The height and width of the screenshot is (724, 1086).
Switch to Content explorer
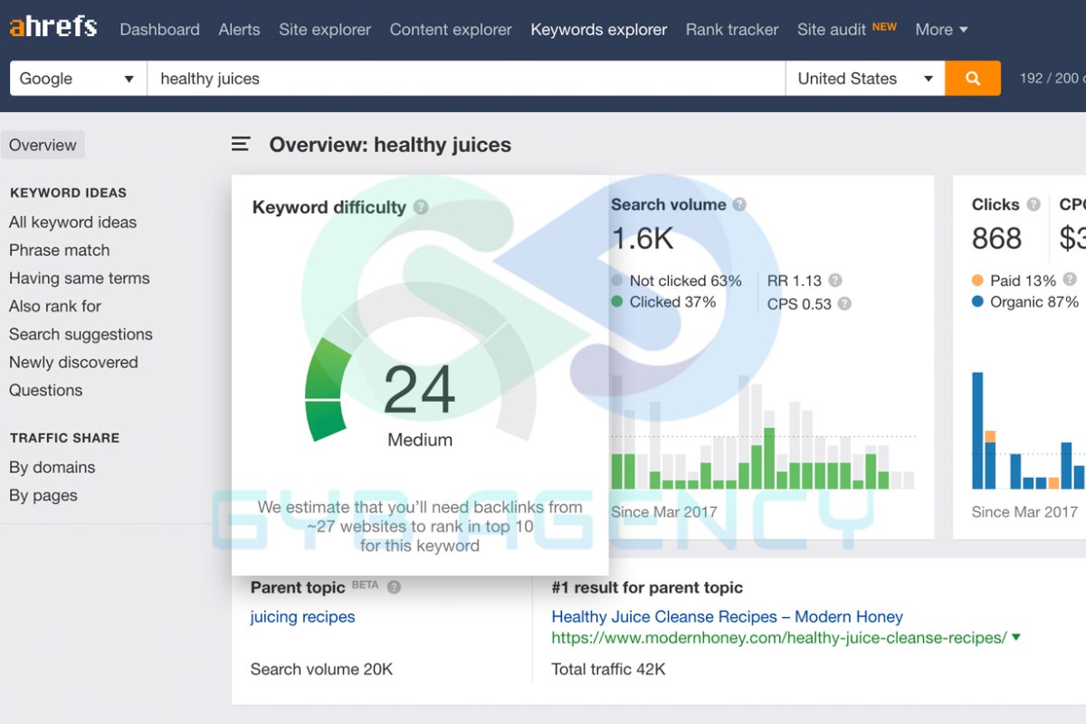tap(451, 29)
